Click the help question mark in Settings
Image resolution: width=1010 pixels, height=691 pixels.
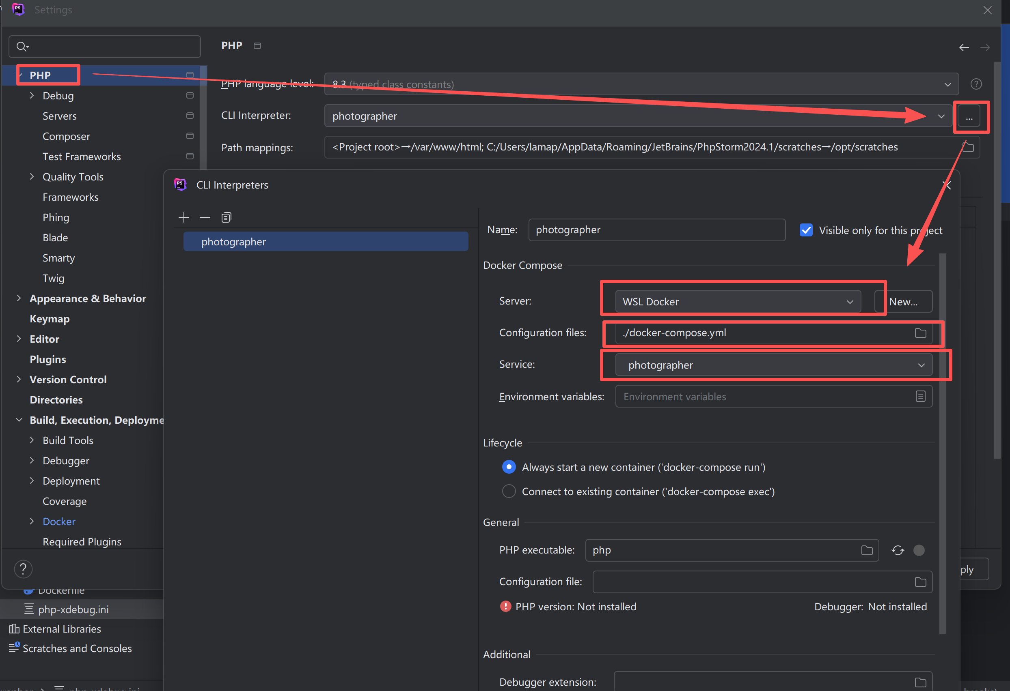(x=23, y=569)
